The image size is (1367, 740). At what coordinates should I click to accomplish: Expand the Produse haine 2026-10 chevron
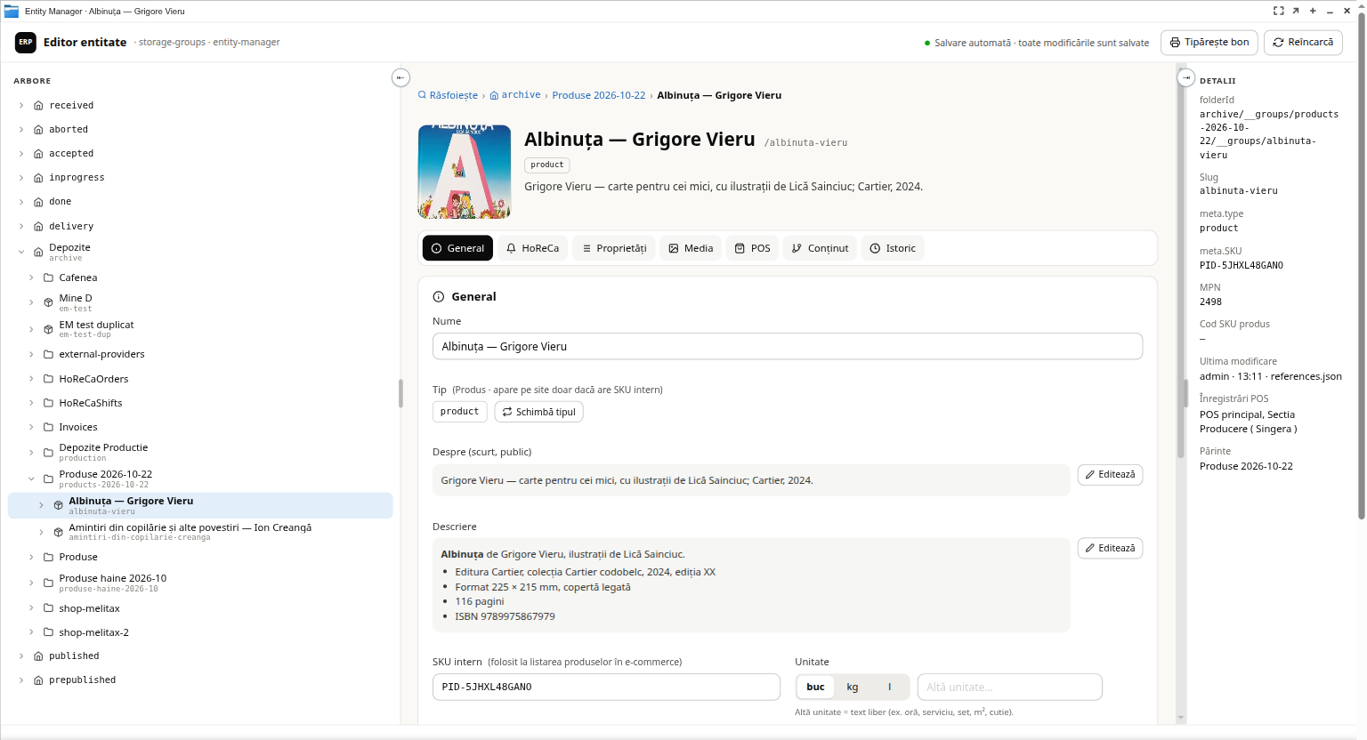pos(31,583)
